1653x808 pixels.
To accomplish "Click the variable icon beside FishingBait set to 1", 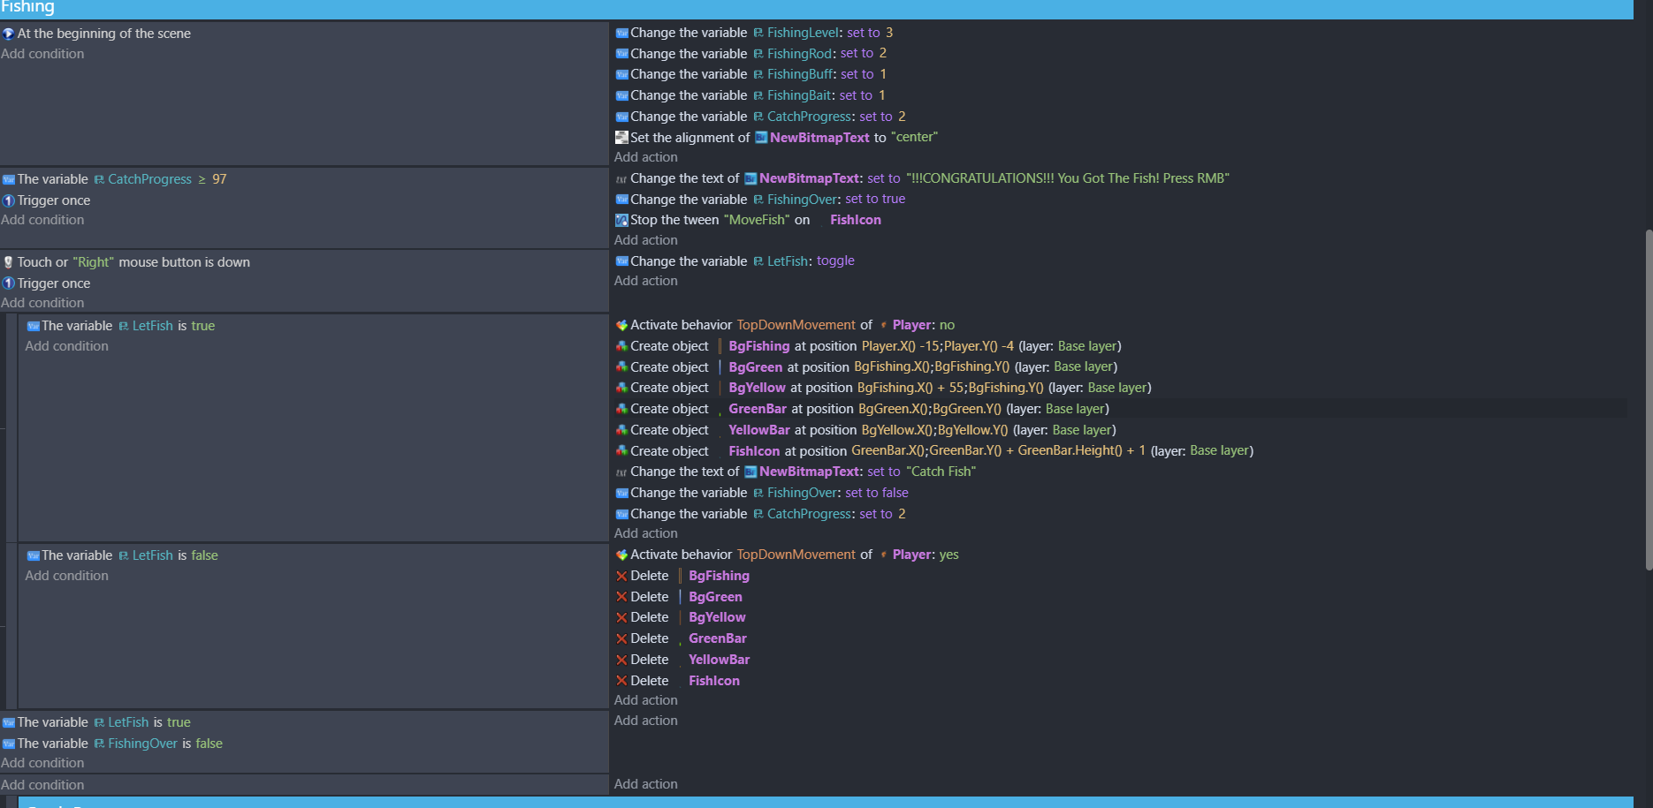I will [x=621, y=95].
